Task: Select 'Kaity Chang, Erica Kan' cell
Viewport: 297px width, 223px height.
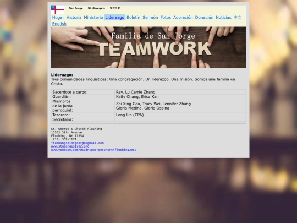Action: 180,97
